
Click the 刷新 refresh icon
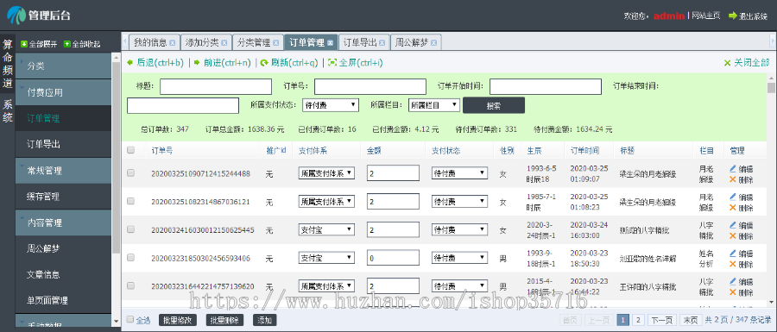point(264,63)
